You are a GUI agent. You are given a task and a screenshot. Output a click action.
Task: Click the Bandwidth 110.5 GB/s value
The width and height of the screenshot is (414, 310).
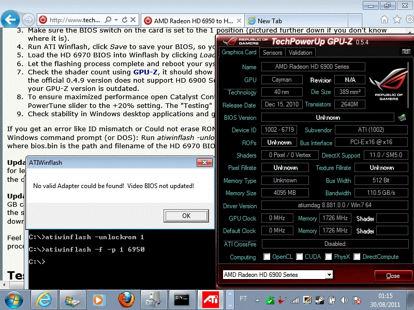point(381,193)
